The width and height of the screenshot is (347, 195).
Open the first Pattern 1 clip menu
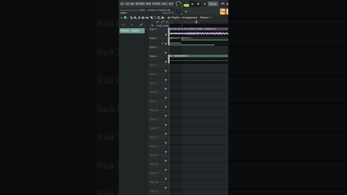171,38
